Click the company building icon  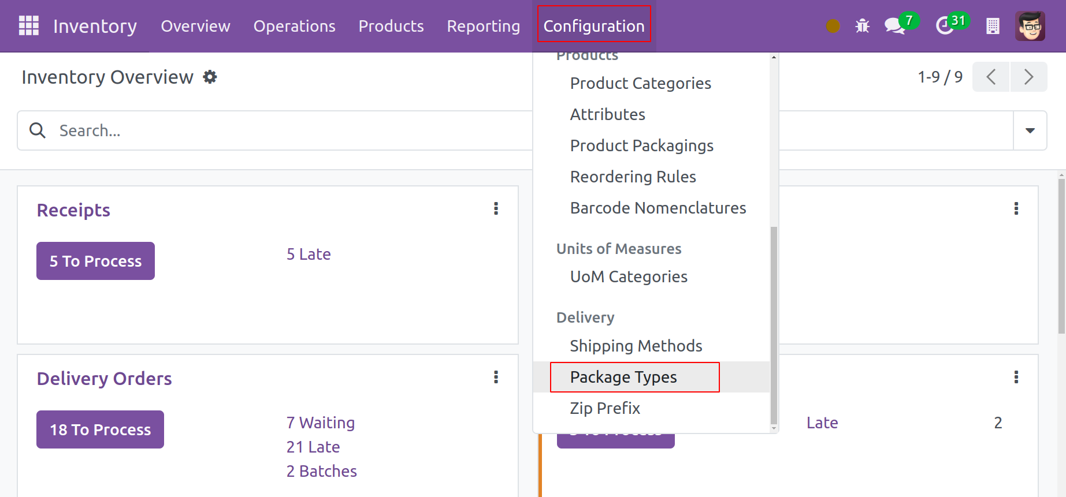pos(993,26)
